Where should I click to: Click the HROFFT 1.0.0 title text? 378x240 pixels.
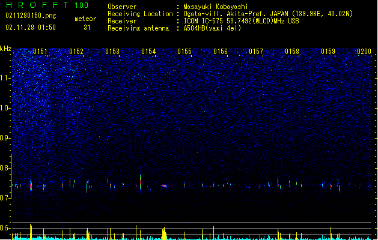coord(47,5)
